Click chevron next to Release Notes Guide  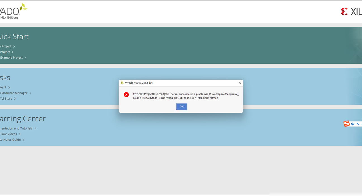23,140
